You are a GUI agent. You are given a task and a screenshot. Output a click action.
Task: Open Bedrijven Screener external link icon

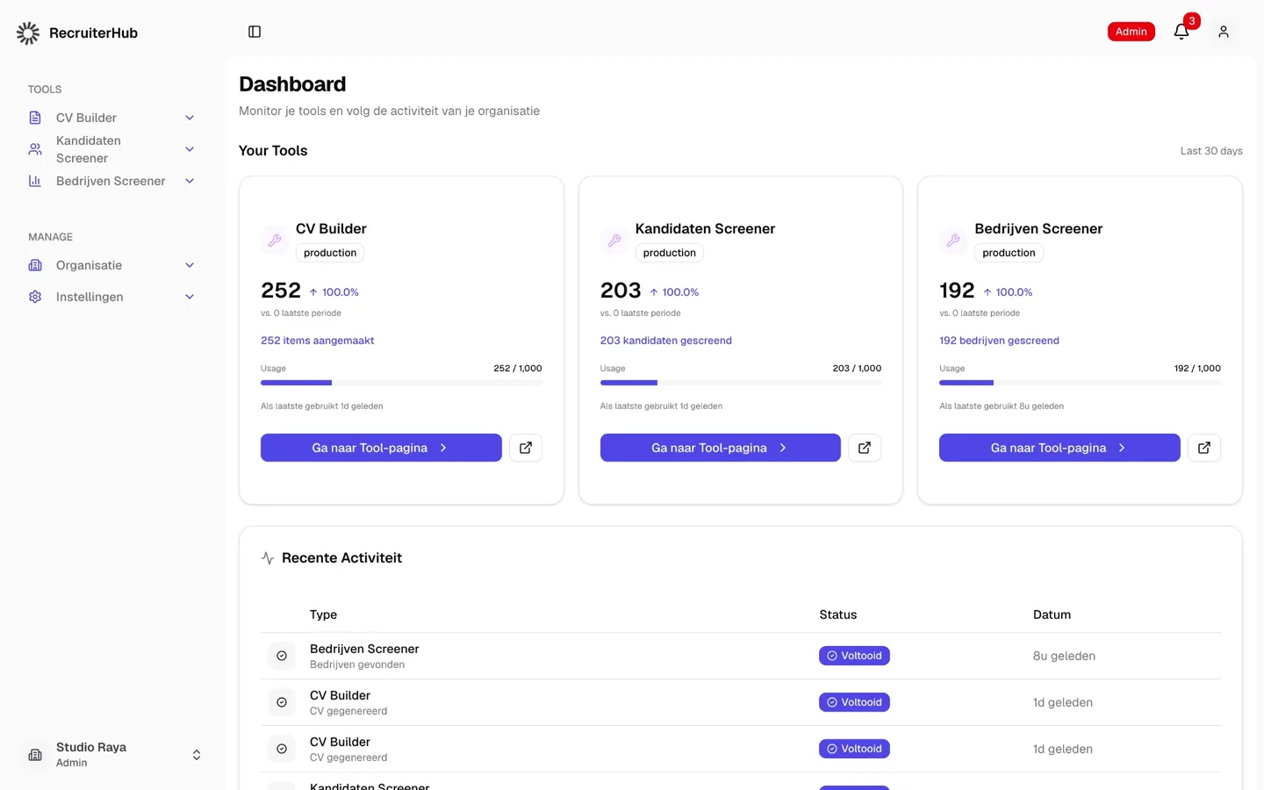click(x=1204, y=448)
